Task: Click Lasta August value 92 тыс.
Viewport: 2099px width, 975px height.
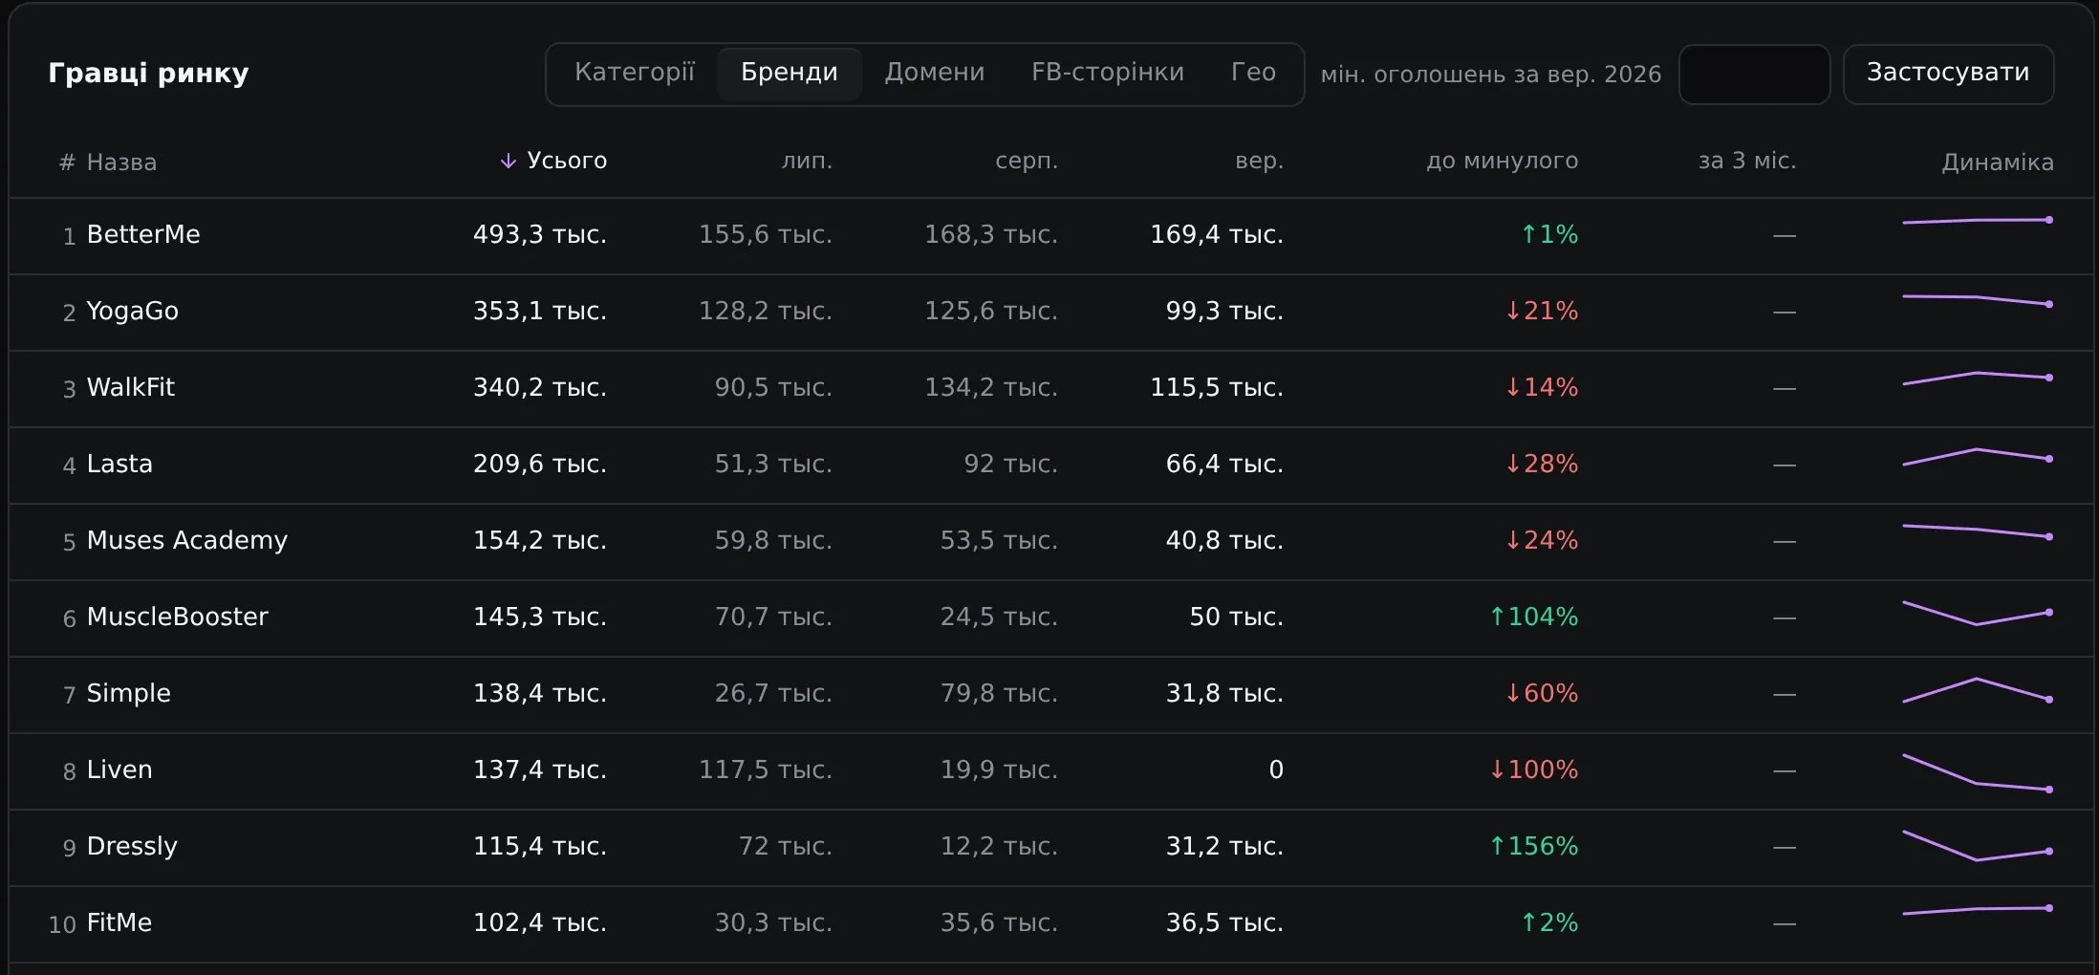Action: [1010, 464]
